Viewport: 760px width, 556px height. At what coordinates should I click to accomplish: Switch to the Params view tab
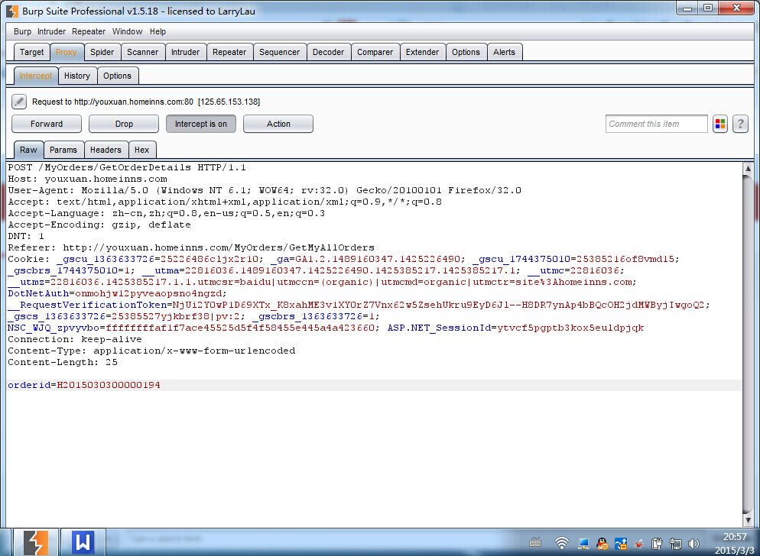tap(63, 150)
